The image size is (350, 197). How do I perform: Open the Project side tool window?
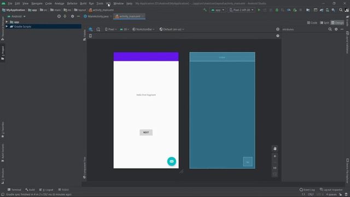[x=3, y=53]
